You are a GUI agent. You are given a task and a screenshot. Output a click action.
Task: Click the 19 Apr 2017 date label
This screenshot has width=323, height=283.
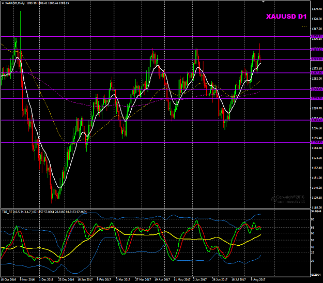coord(162,280)
